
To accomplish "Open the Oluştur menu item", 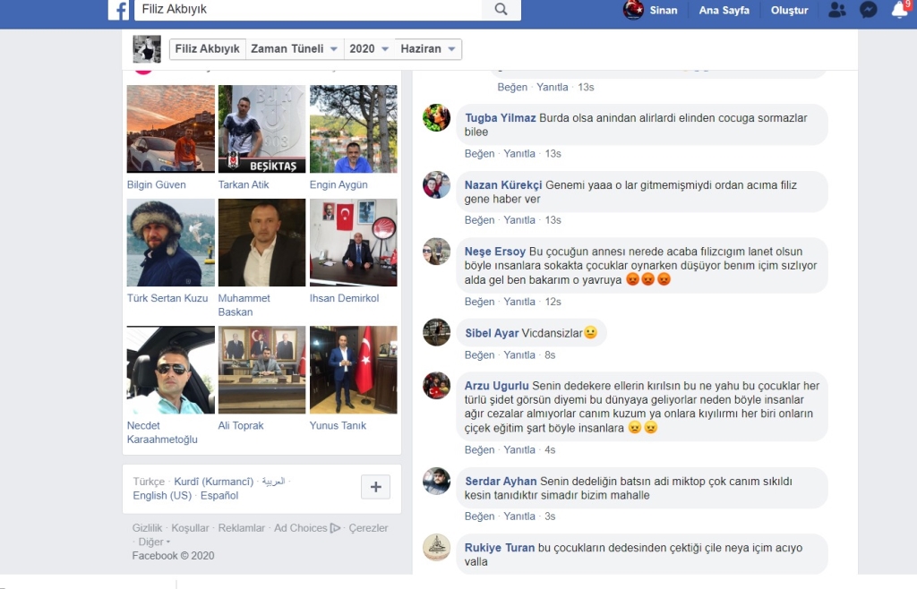I will click(789, 11).
